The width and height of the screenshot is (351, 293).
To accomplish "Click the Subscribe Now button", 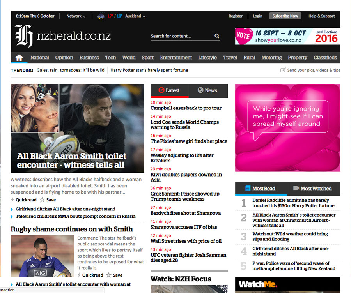I will click(x=285, y=16).
